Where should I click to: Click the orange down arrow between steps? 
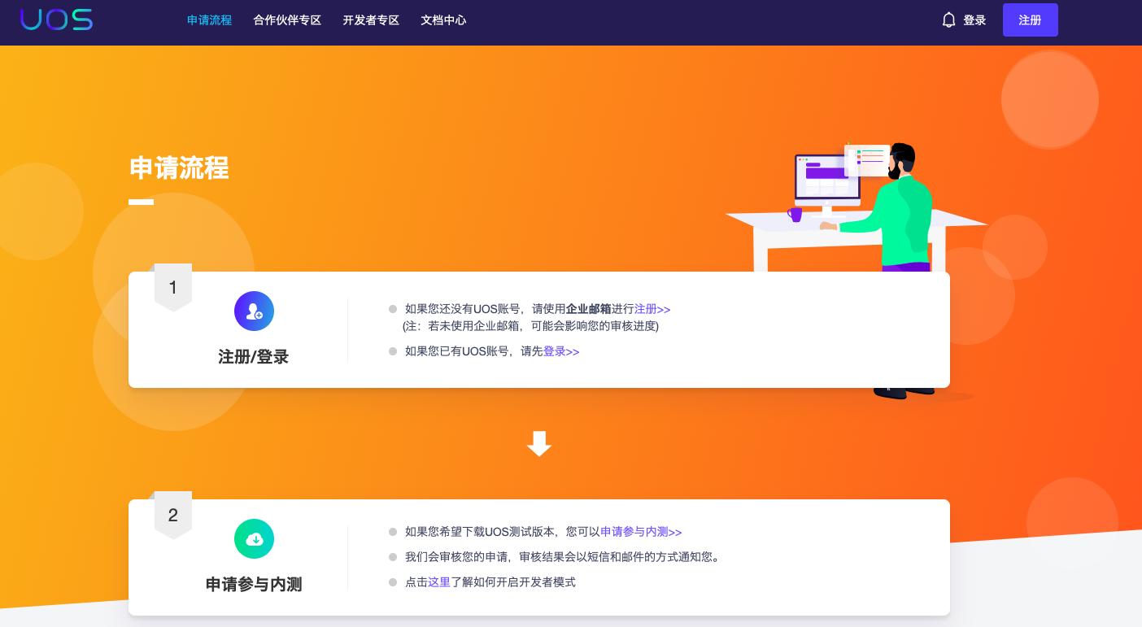point(539,444)
